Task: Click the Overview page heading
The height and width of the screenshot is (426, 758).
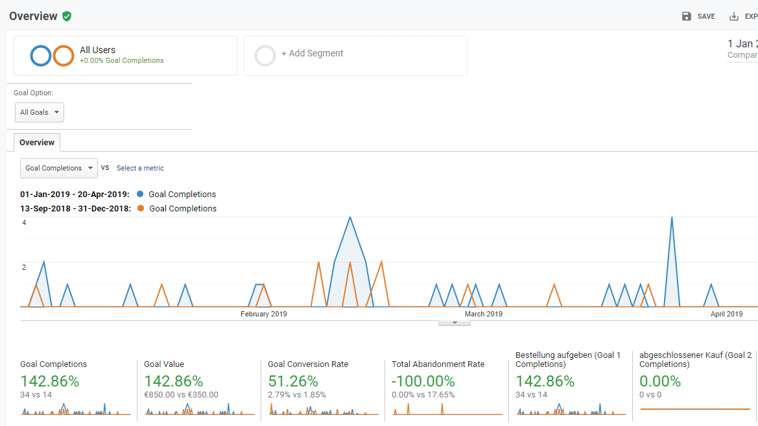Action: (x=33, y=16)
